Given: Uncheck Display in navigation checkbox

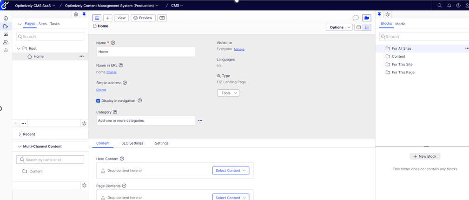Looking at the screenshot, I should pyautogui.click(x=98, y=101).
